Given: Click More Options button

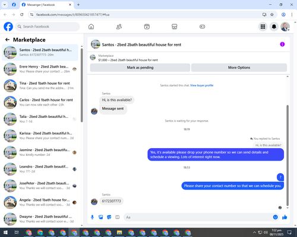Looking at the screenshot, I should pyautogui.click(x=239, y=68).
